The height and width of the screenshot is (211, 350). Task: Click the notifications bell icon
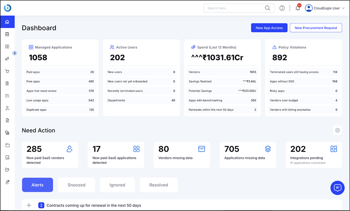pos(298,8)
